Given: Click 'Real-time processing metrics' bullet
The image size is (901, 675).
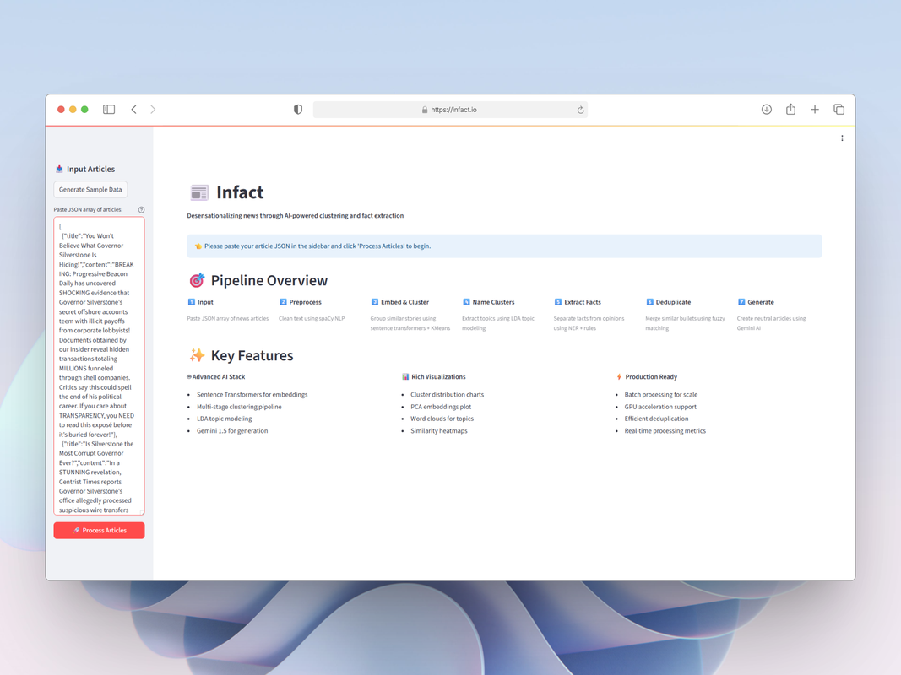Looking at the screenshot, I should [x=665, y=430].
